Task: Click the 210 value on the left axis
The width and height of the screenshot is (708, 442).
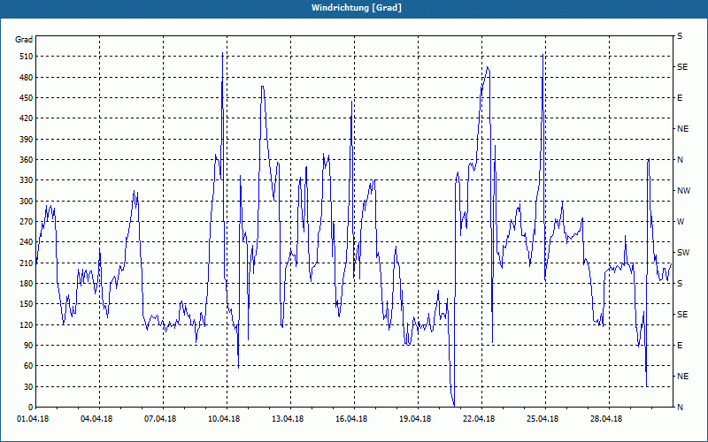Action: (27, 263)
